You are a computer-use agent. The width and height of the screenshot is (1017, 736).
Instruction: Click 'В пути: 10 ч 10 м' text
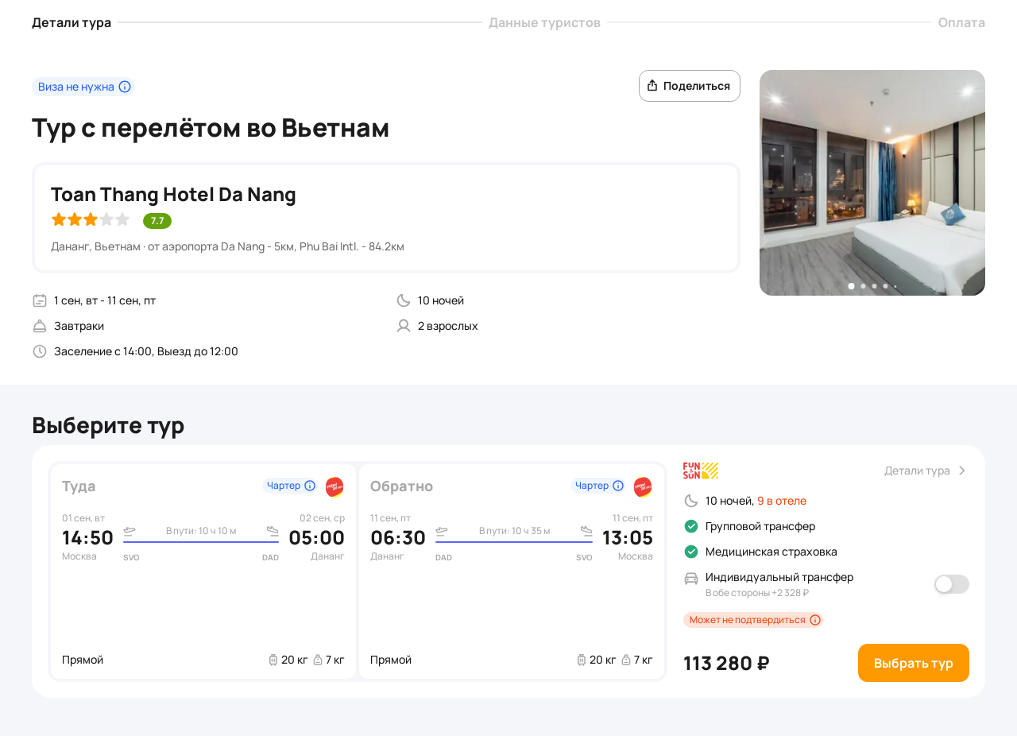(x=201, y=531)
